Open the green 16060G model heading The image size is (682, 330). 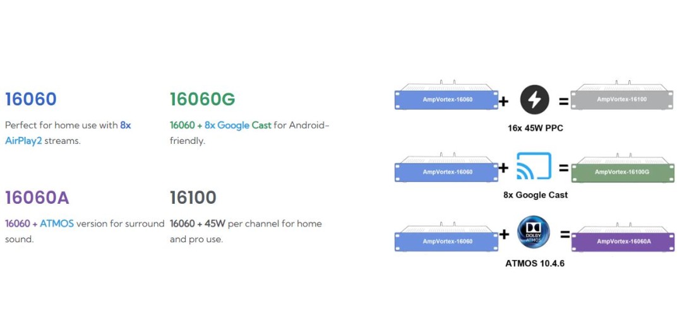tap(202, 99)
